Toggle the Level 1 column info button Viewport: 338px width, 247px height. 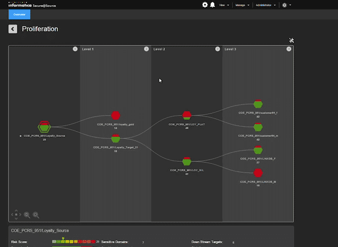tap(147, 49)
